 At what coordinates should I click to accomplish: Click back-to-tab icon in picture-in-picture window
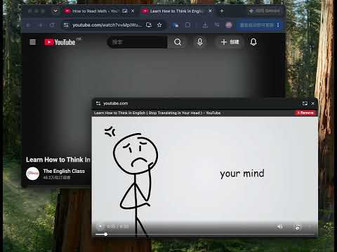click(305, 104)
